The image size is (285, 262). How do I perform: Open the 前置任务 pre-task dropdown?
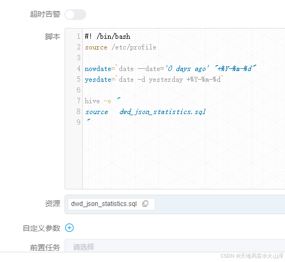point(175,246)
